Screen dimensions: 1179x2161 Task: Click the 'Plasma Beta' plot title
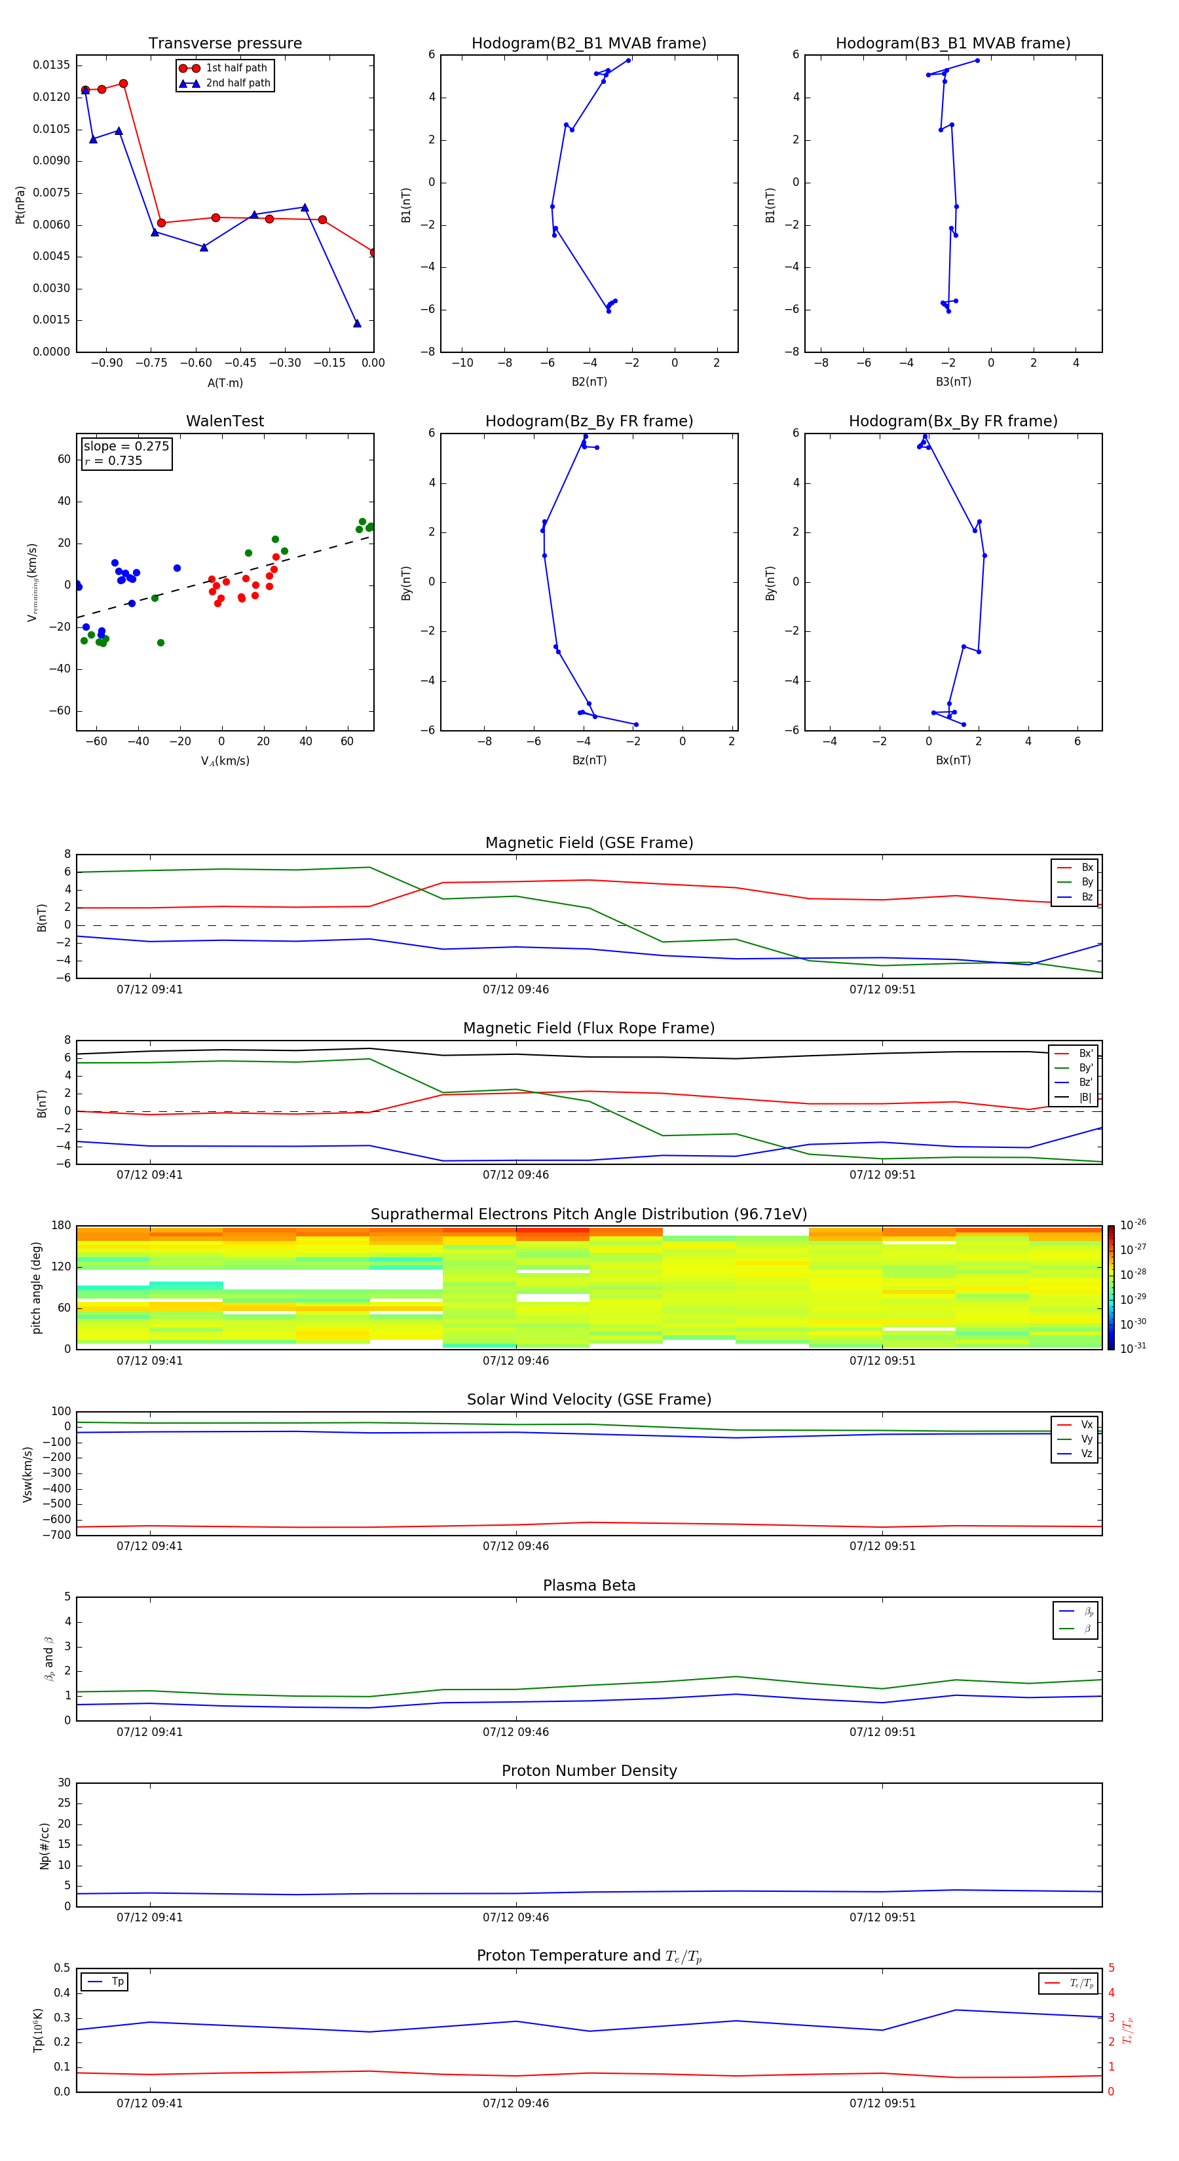[x=589, y=1586]
